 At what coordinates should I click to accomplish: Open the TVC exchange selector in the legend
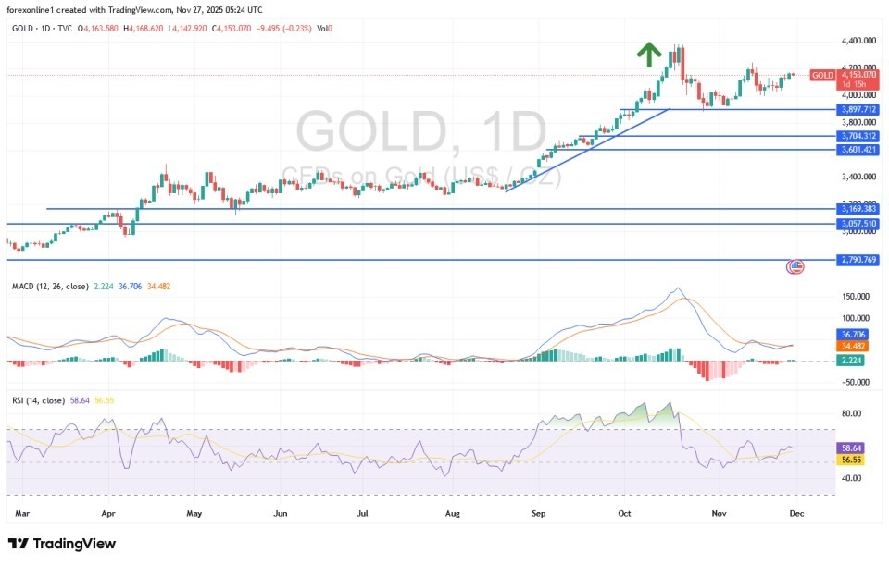tap(65, 28)
